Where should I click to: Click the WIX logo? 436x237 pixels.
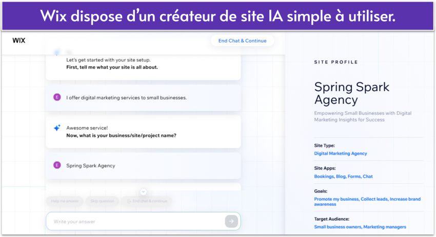tap(18, 40)
